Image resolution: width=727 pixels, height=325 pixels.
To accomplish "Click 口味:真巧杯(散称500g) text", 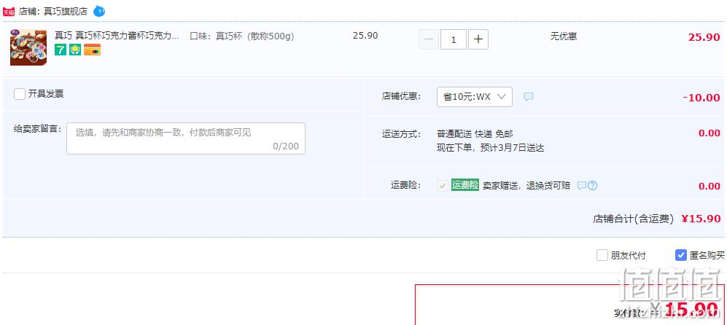I will 242,36.
